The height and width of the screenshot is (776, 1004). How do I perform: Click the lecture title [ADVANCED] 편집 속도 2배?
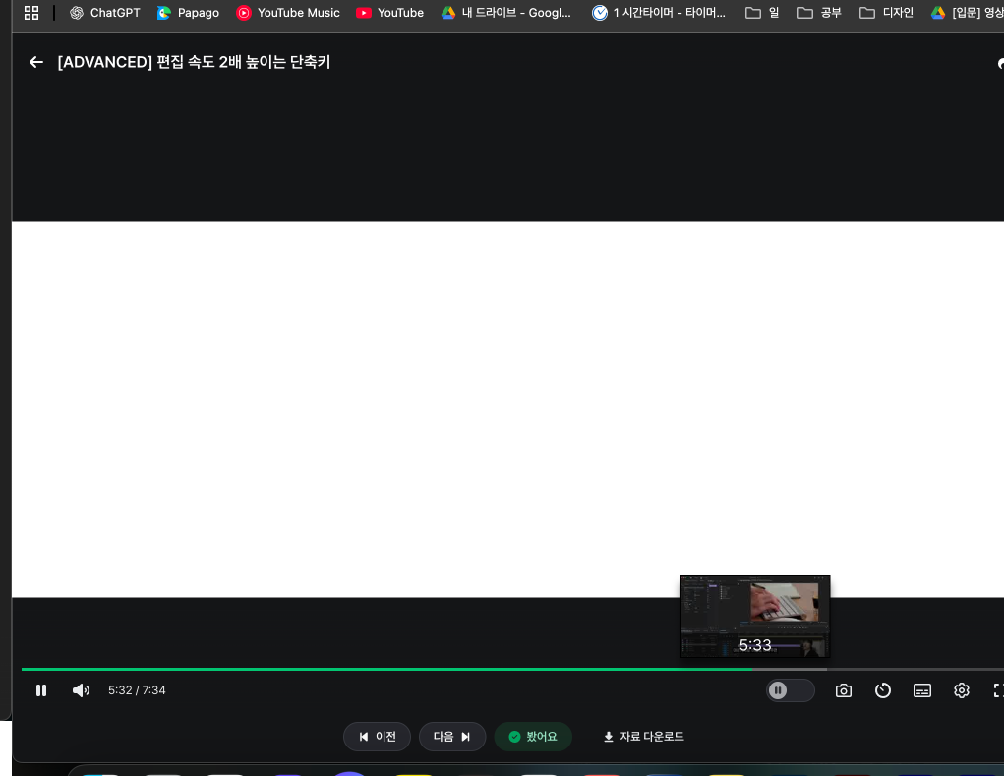(x=194, y=62)
